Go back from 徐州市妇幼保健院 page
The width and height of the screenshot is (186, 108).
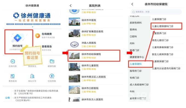tap(132, 4)
